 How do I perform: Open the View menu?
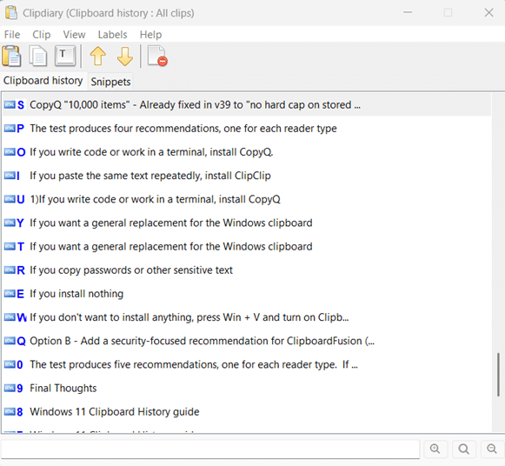point(75,35)
